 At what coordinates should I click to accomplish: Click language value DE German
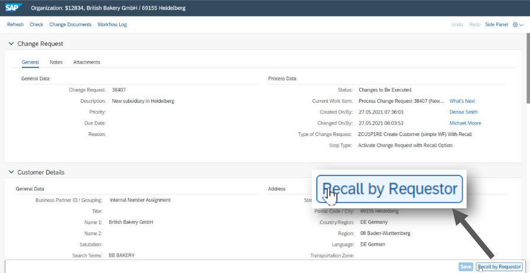pyautogui.click(x=373, y=245)
